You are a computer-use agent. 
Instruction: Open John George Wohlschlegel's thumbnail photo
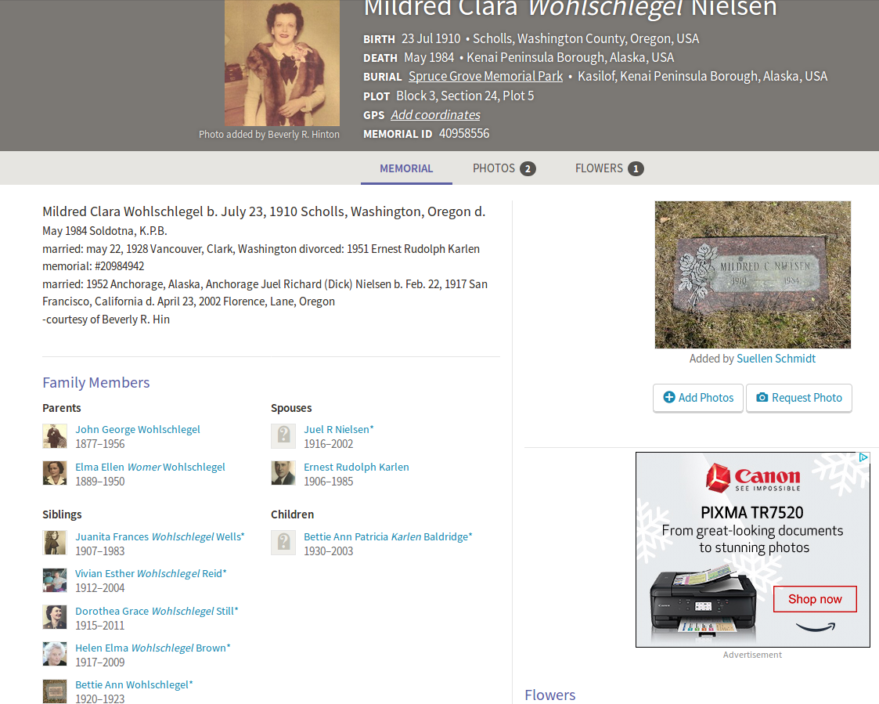click(x=55, y=436)
